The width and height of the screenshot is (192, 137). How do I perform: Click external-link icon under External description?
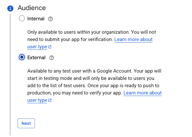click(x=50, y=101)
